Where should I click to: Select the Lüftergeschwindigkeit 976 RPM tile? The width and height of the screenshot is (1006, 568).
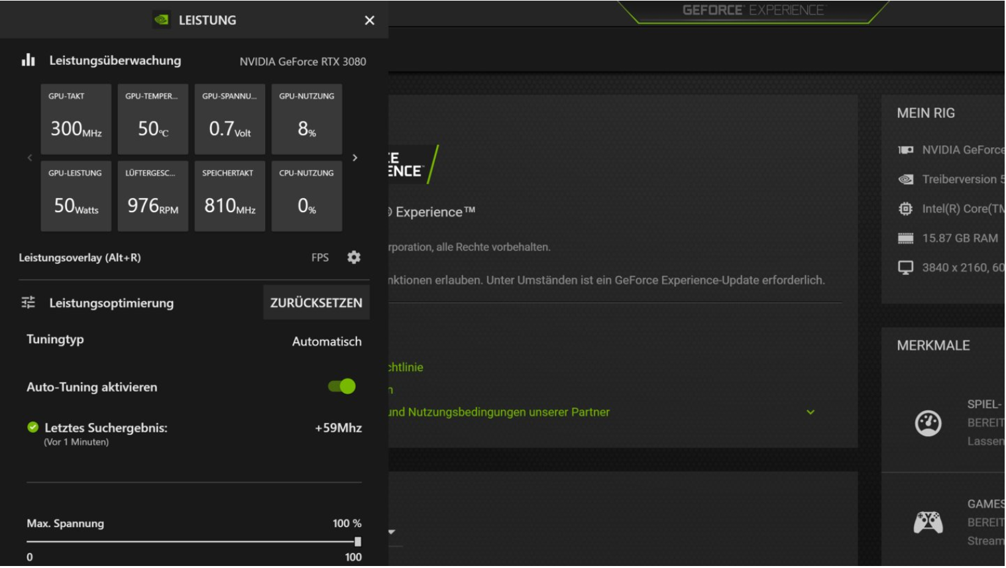coord(153,196)
